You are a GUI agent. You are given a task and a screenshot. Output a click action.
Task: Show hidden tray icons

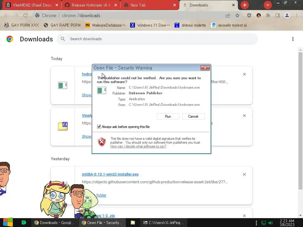pos(256,223)
